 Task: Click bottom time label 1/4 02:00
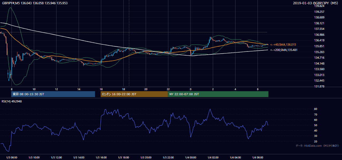(x=213, y=158)
